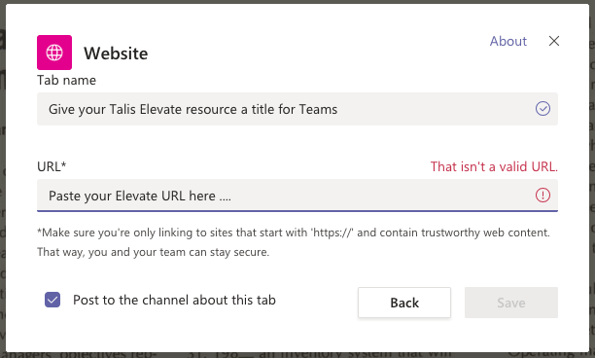The height and width of the screenshot is (358, 595).
Task: Click the pink Website globe icon
Action: (54, 53)
